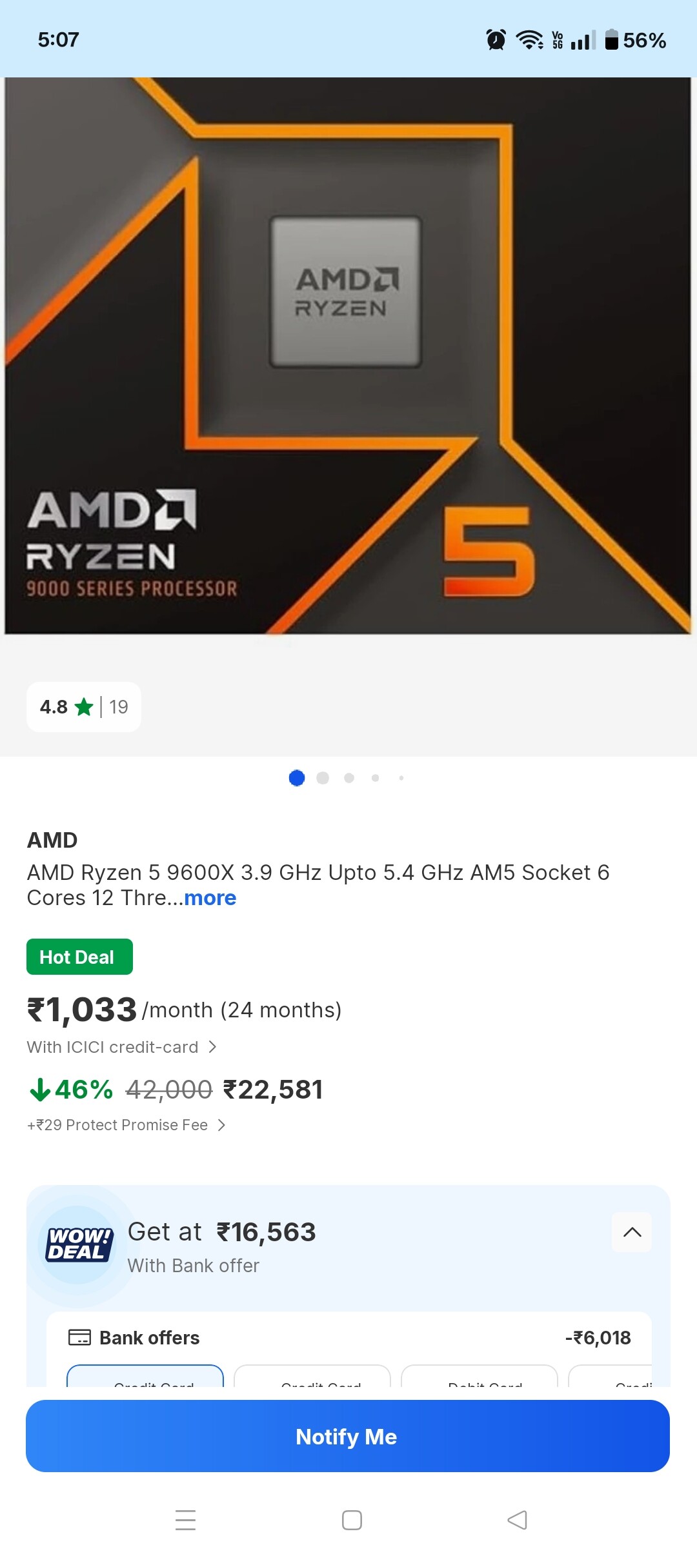Tap the WOW! DEAL badge icon
This screenshot has width=697, height=1556.
[79, 1244]
